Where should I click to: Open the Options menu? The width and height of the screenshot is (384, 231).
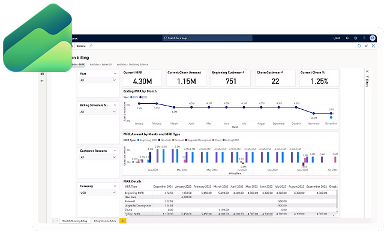[x=81, y=46]
